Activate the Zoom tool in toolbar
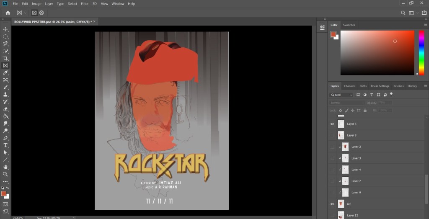The width and height of the screenshot is (429, 219). [5, 174]
